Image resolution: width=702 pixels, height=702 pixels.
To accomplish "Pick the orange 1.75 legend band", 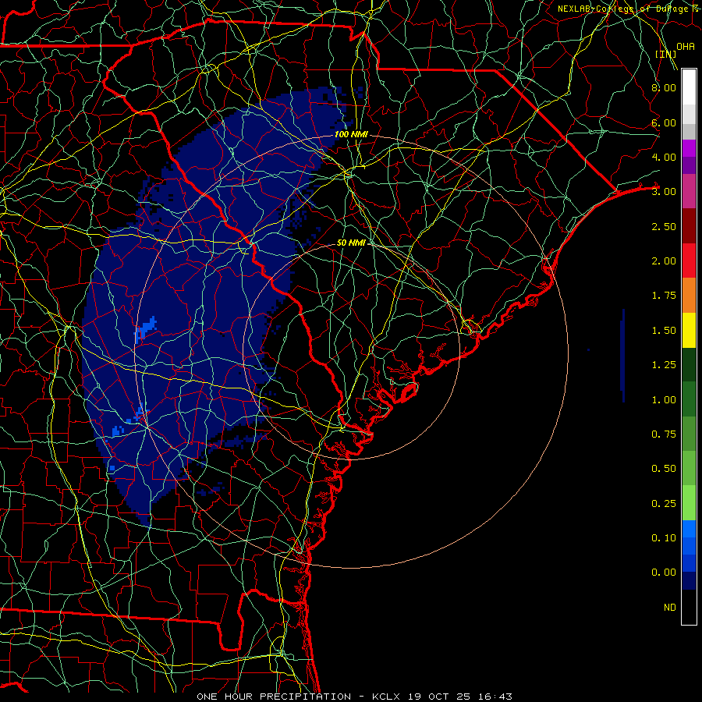I will [689, 295].
